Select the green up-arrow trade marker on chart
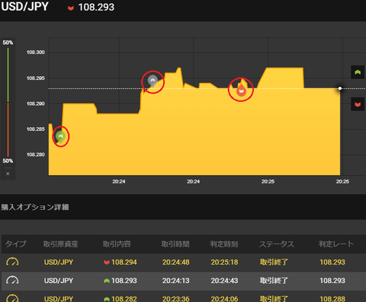Viewport: 366px width, 302px height. pos(60,137)
